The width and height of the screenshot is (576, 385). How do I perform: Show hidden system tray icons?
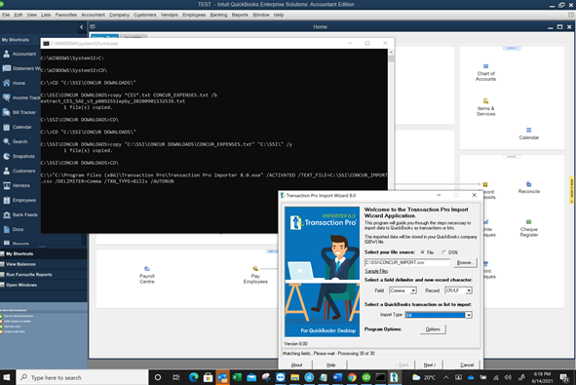445,377
